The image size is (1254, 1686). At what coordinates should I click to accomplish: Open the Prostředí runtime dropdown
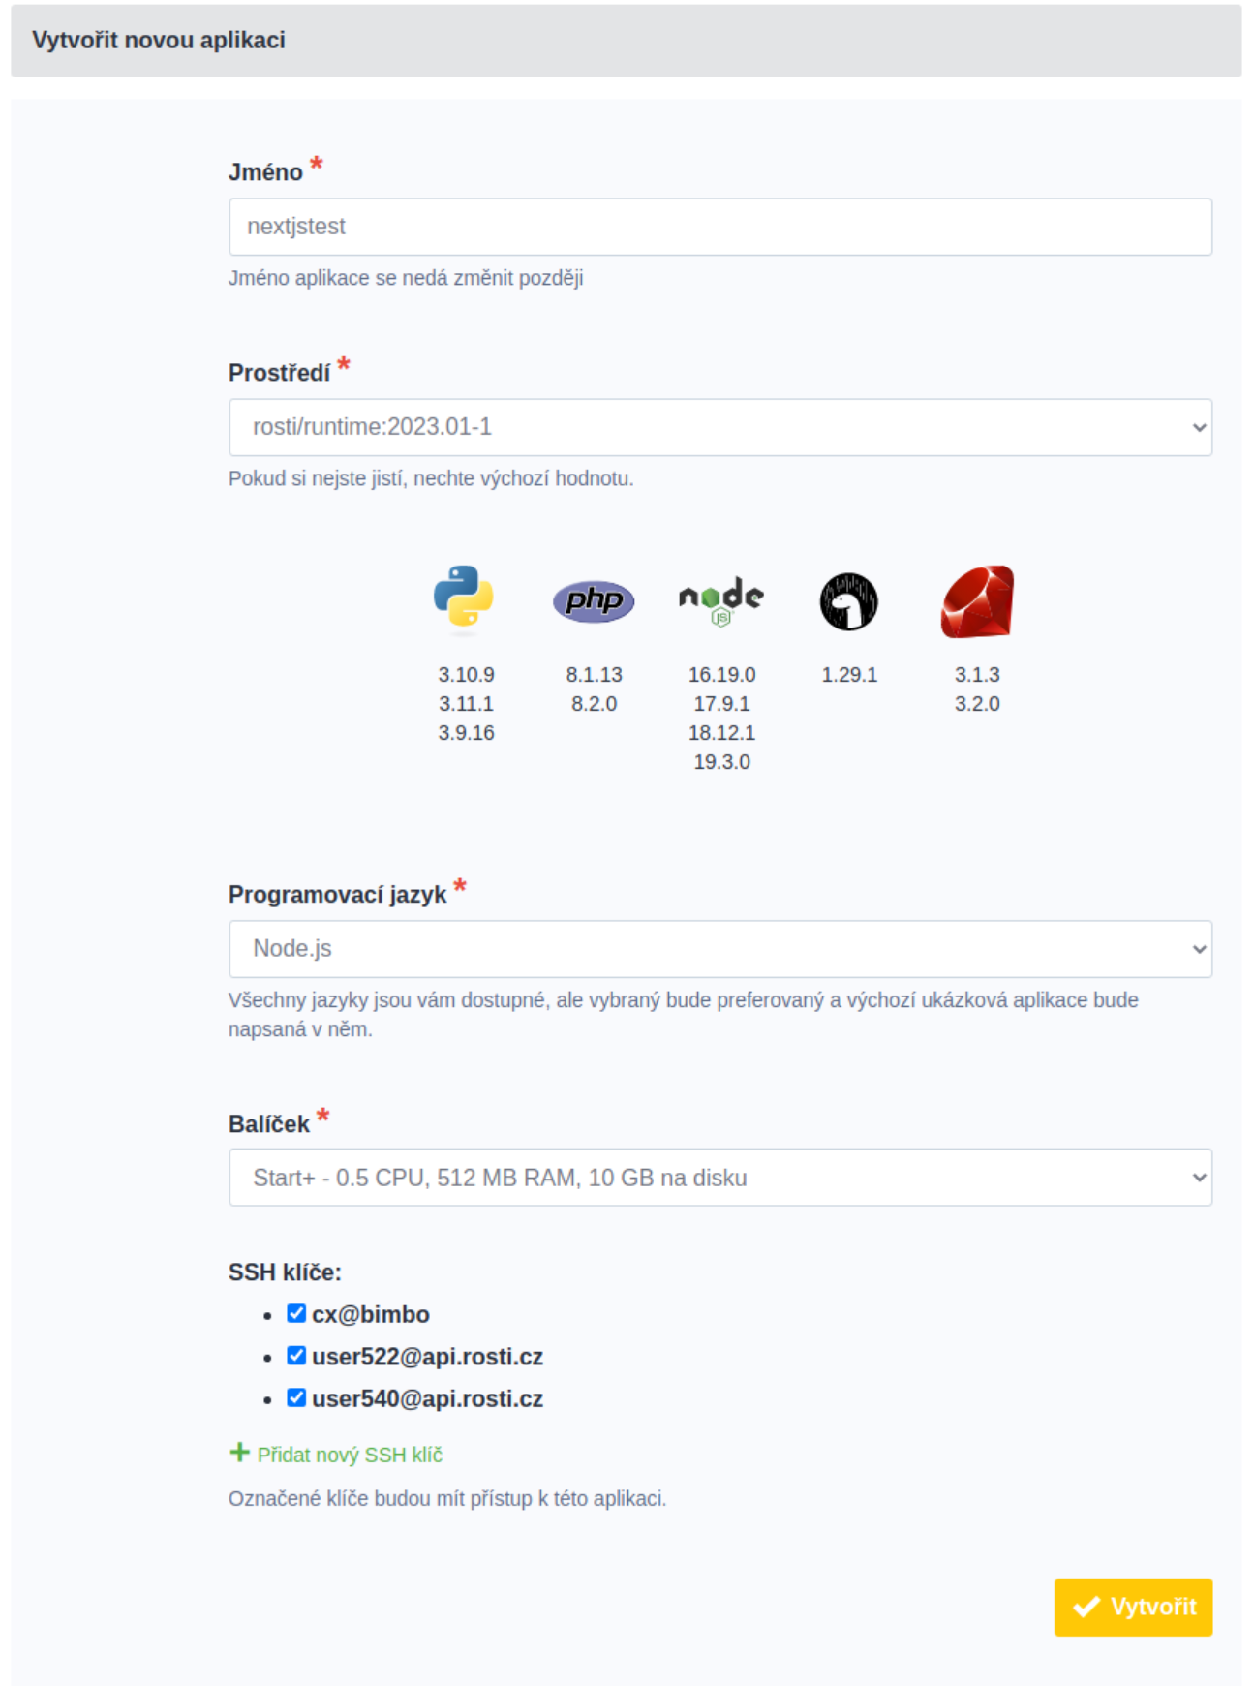tap(720, 427)
